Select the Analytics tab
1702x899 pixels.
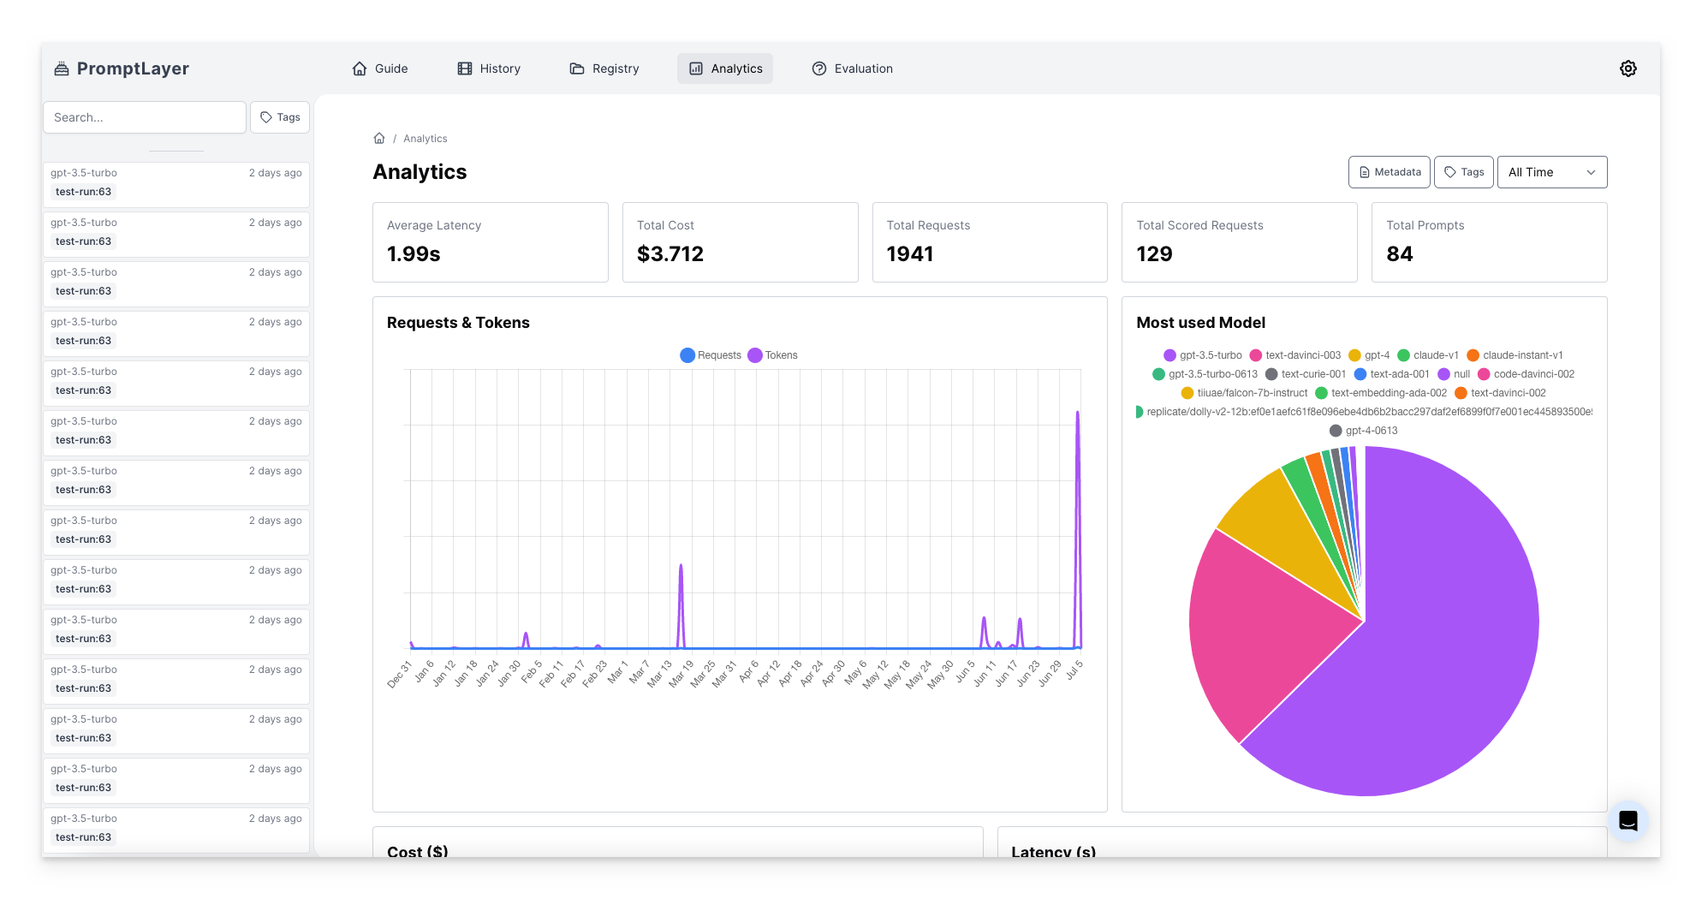pos(725,68)
